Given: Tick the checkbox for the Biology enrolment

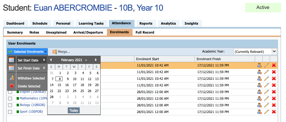Looking at the screenshot, I should tap(10, 105).
